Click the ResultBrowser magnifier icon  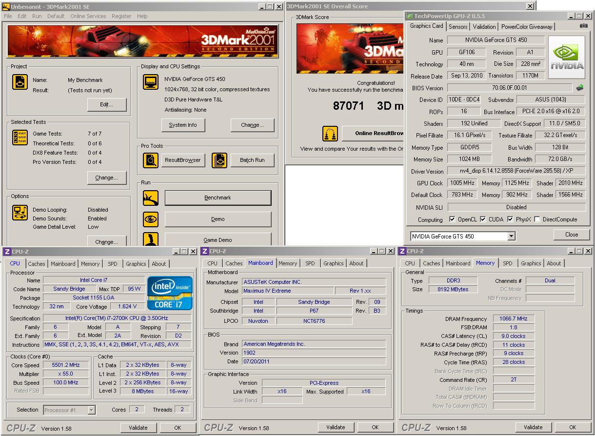151,160
